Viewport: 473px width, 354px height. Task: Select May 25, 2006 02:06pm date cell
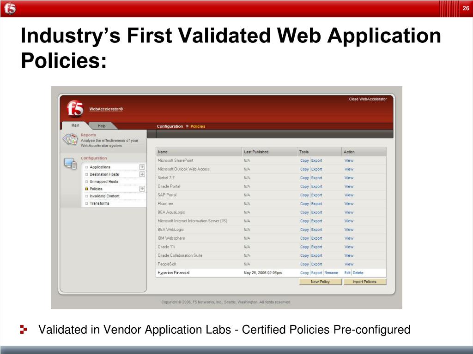263,273
